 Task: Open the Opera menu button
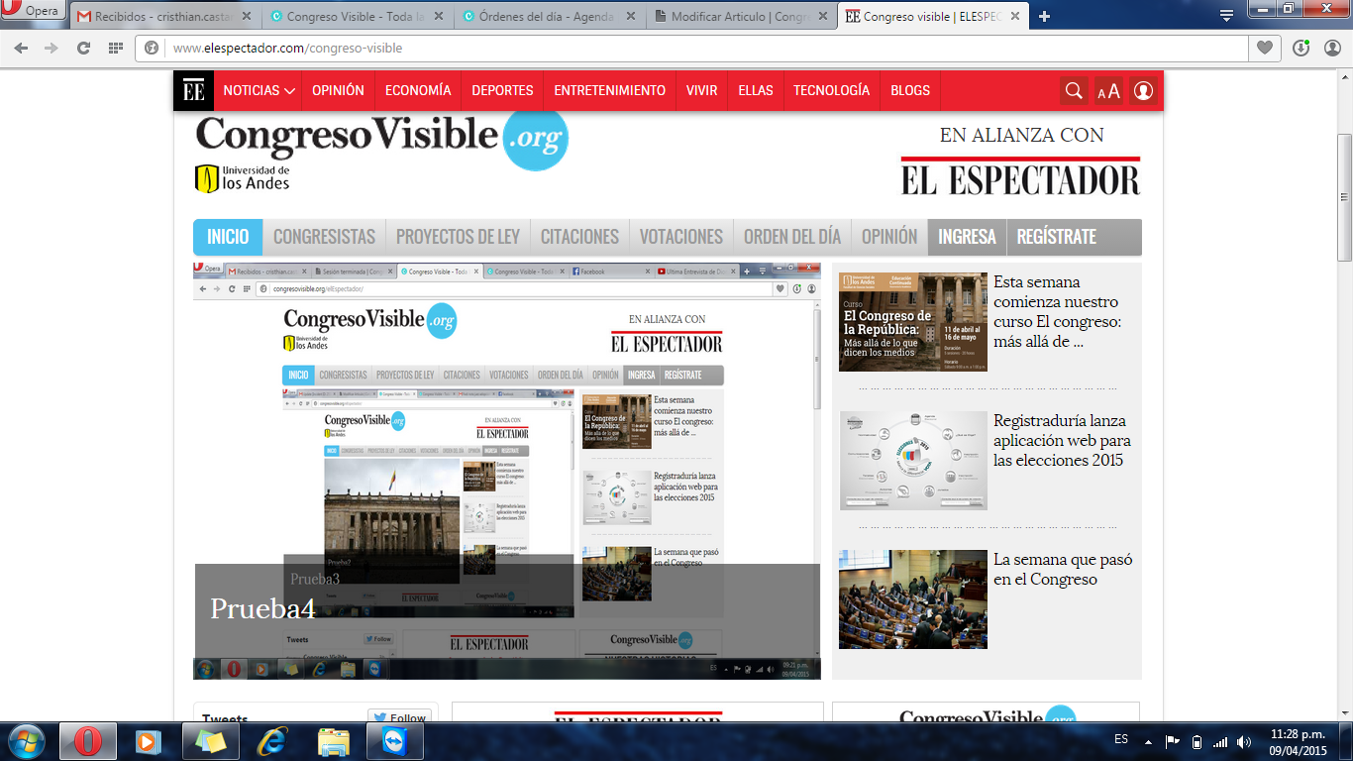click(34, 12)
